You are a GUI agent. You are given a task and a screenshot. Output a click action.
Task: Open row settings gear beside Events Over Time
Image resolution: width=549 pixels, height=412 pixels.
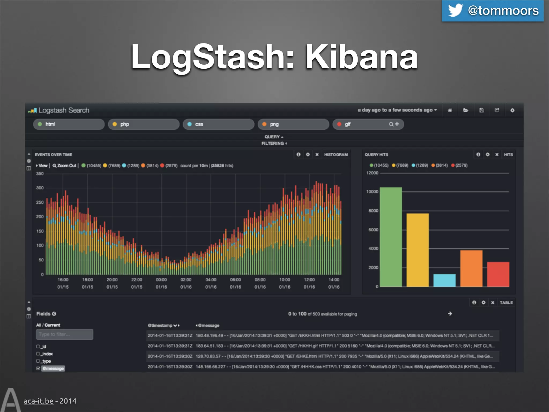(29, 161)
